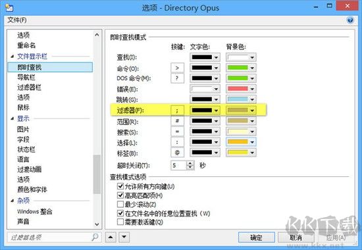Screen dimensions: 362x250
Task: Collapse the 杂项 tree section
Action: point(13,201)
